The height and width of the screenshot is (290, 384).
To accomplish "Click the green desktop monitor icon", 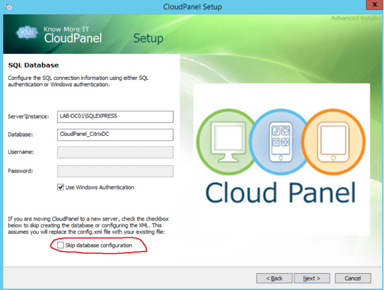I will pyautogui.click(x=228, y=142).
